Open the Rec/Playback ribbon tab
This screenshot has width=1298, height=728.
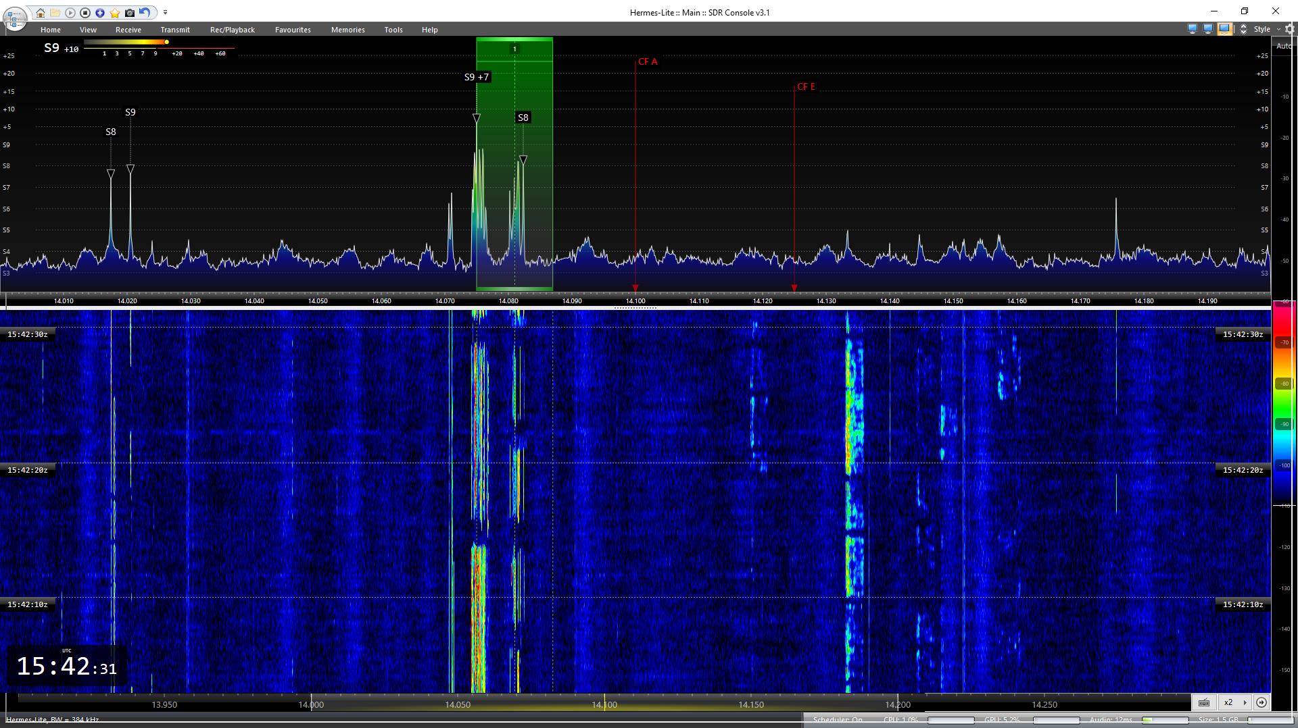[232, 30]
